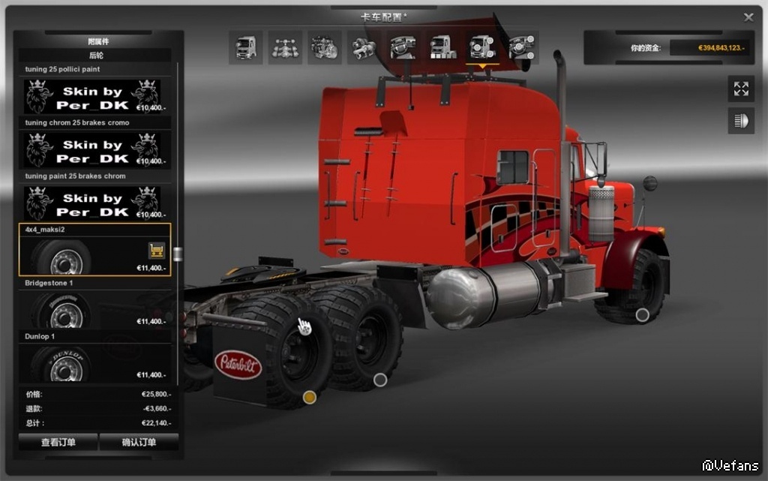
Task: Click the fullscreen view icon
Action: coord(741,89)
